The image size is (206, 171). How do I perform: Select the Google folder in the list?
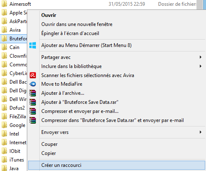click(x=14, y=125)
